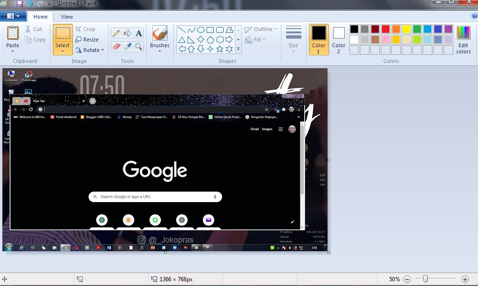Choose the Line shape
This screenshot has height=286, width=478.
182,30
